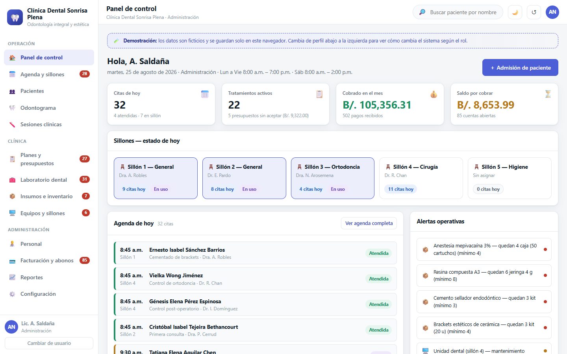Open Panel de control in sidebar
Image resolution: width=567 pixels, height=354 pixels.
(49, 57)
